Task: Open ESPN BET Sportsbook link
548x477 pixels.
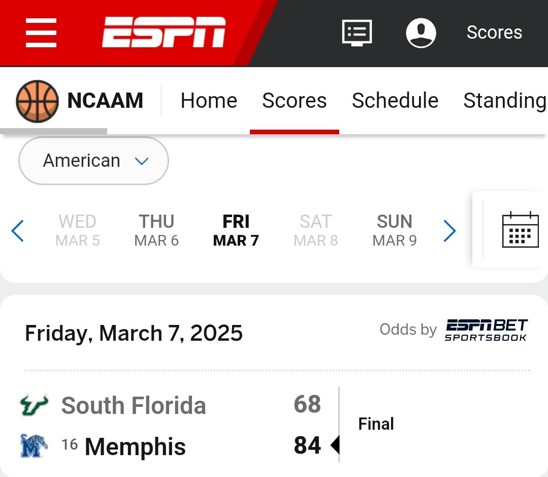Action: coord(486,330)
